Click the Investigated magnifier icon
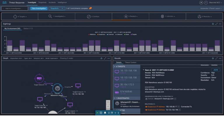 click(50, 16)
